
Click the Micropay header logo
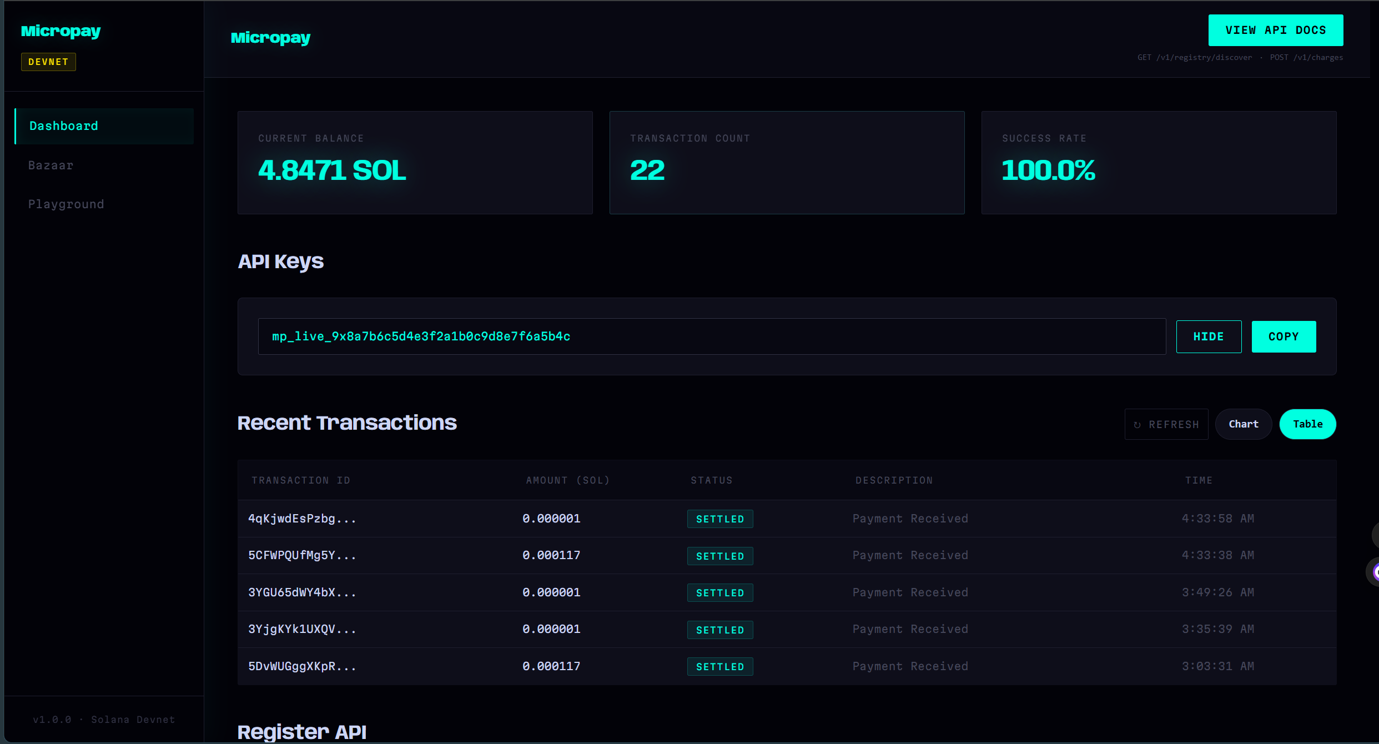click(270, 38)
